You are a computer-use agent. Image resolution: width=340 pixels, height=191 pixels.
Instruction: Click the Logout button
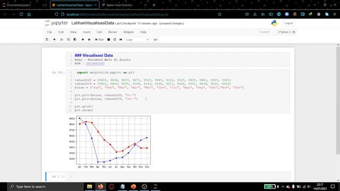[x=288, y=23]
